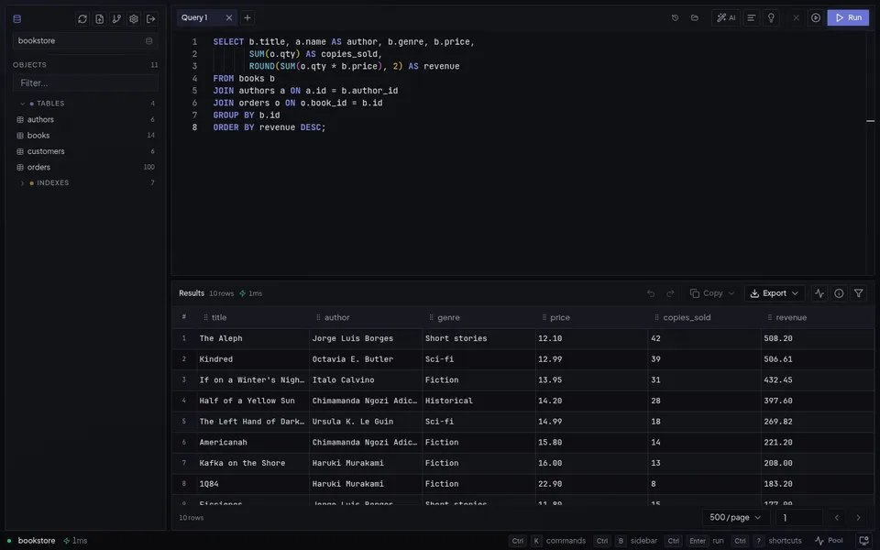
Task: Open the results filter icon
Action: click(858, 293)
